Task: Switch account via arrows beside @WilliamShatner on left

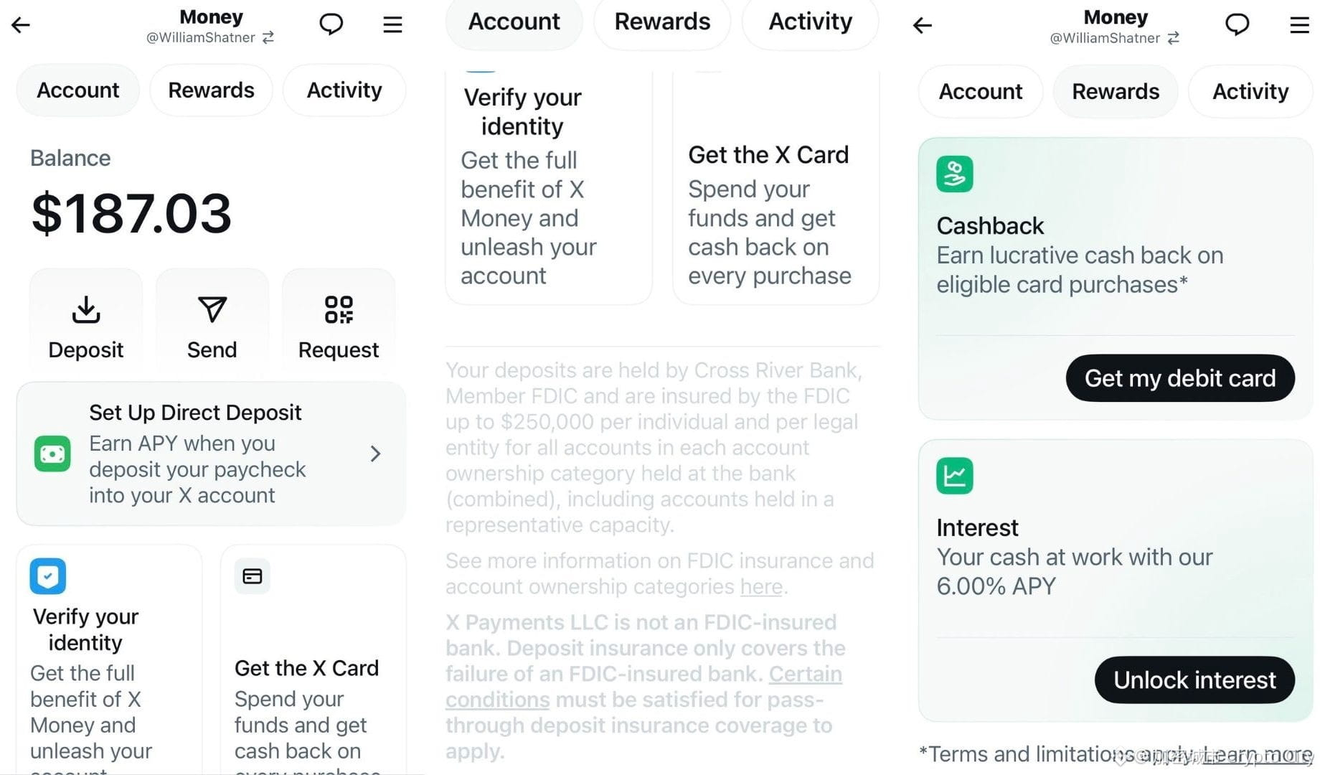Action: (x=268, y=37)
